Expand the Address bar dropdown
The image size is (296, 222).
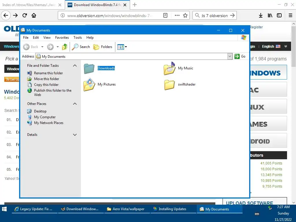click(x=230, y=56)
